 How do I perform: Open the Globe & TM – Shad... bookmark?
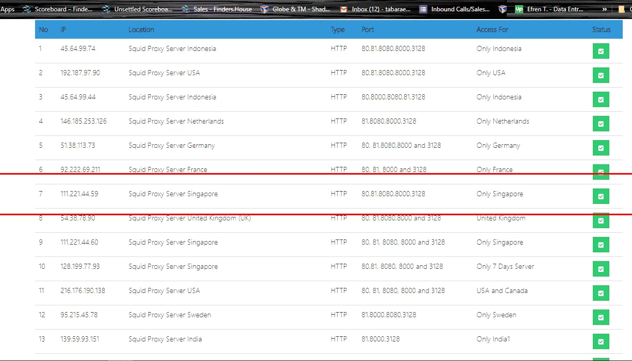tap(295, 9)
